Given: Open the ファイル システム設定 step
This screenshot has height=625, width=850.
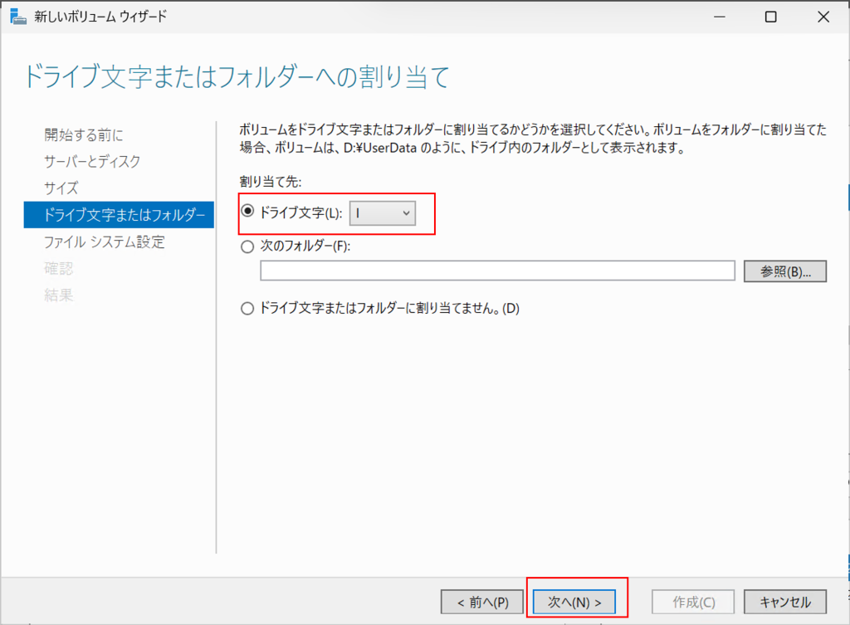Looking at the screenshot, I should point(104,242).
